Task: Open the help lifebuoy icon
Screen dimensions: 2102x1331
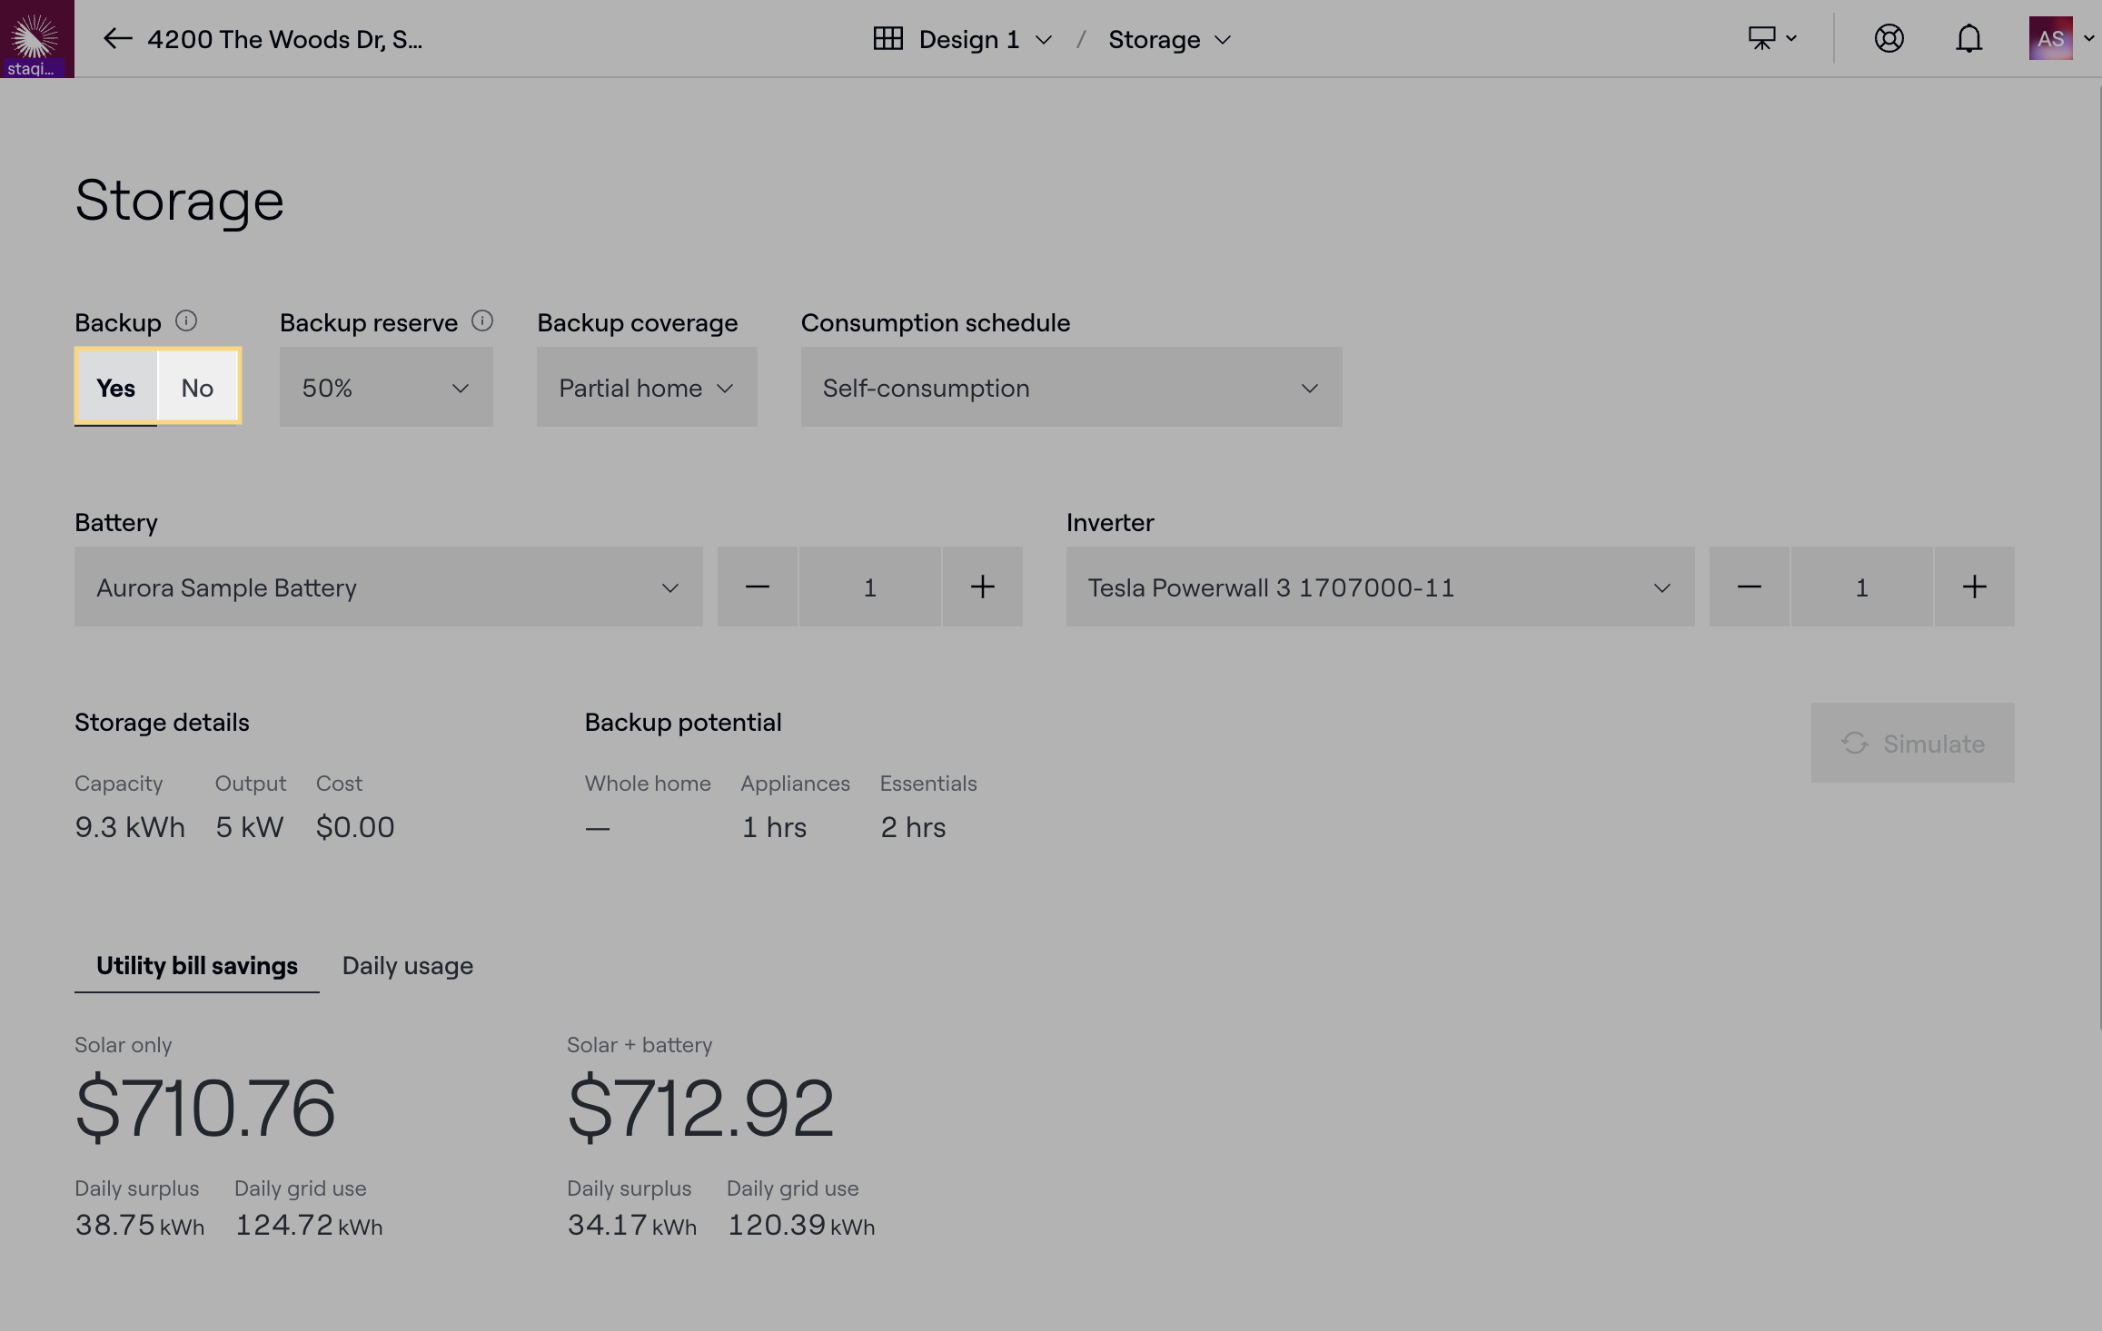Action: click(1889, 39)
